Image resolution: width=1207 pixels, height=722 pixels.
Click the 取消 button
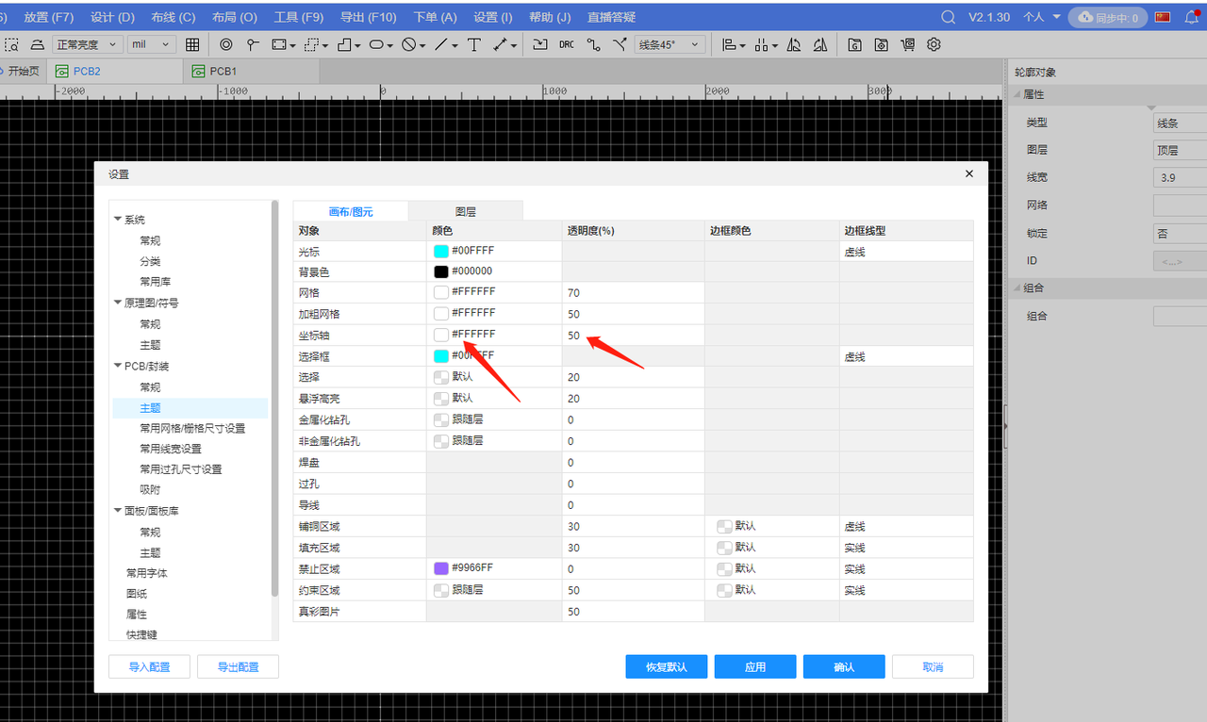pyautogui.click(x=933, y=666)
